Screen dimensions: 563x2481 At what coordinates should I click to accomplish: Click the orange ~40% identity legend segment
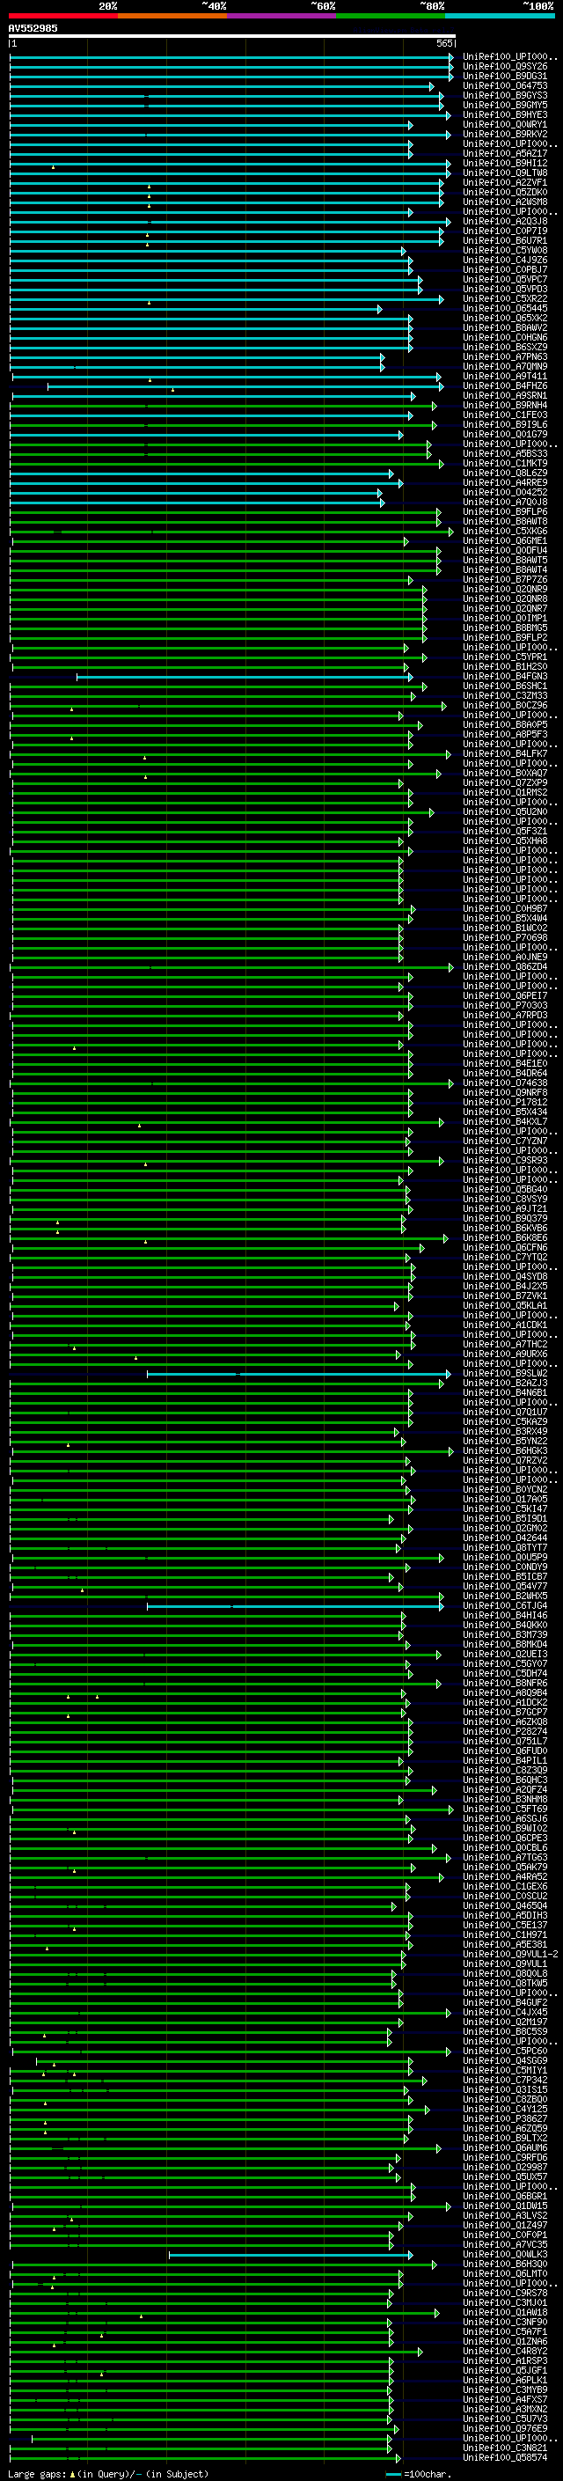[173, 17]
